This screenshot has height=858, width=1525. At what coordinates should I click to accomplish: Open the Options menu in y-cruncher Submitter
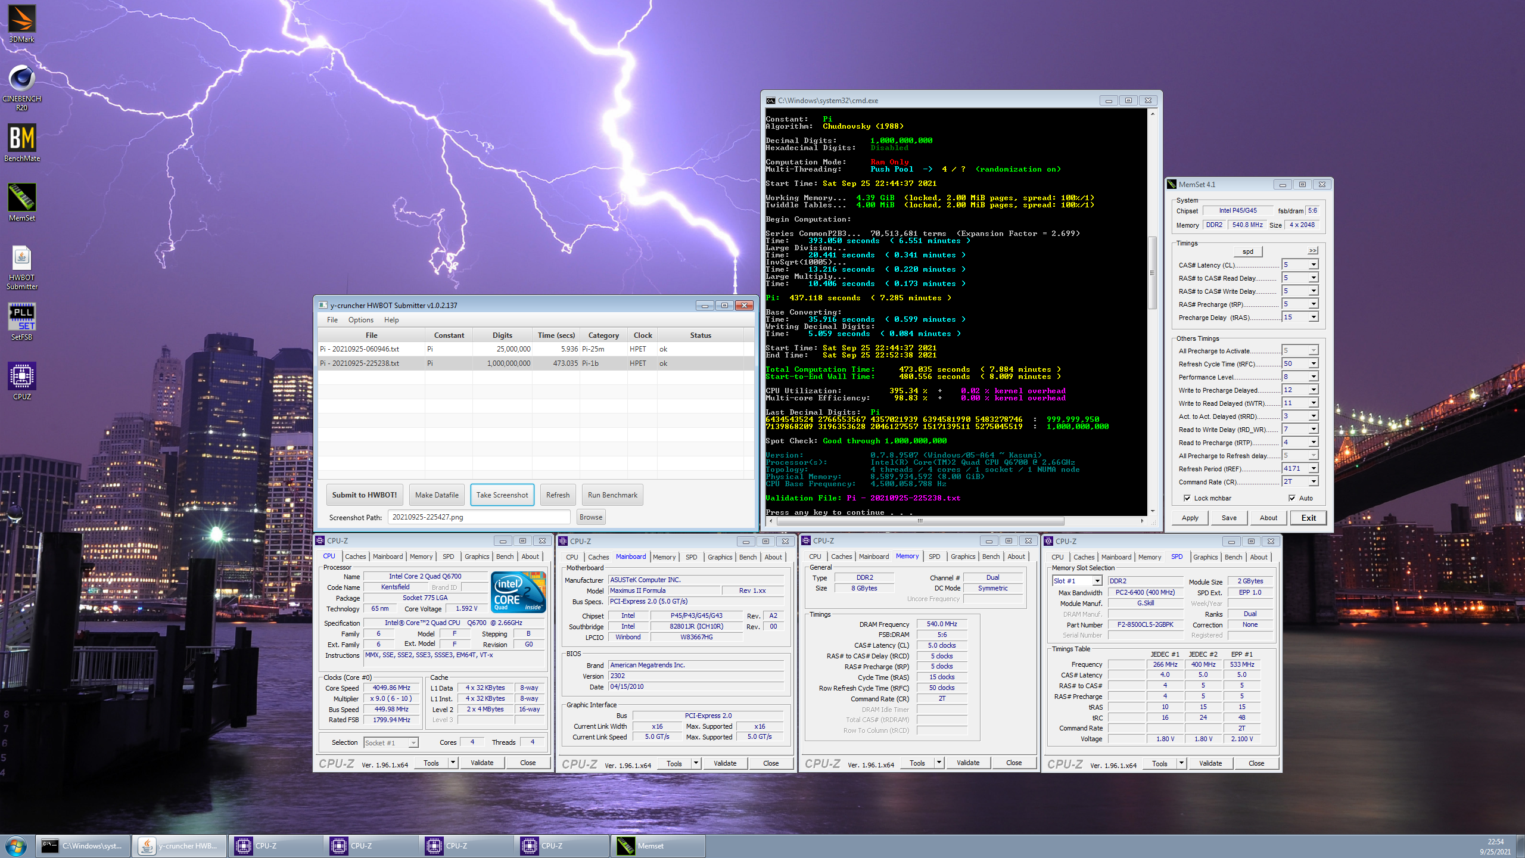tap(361, 320)
